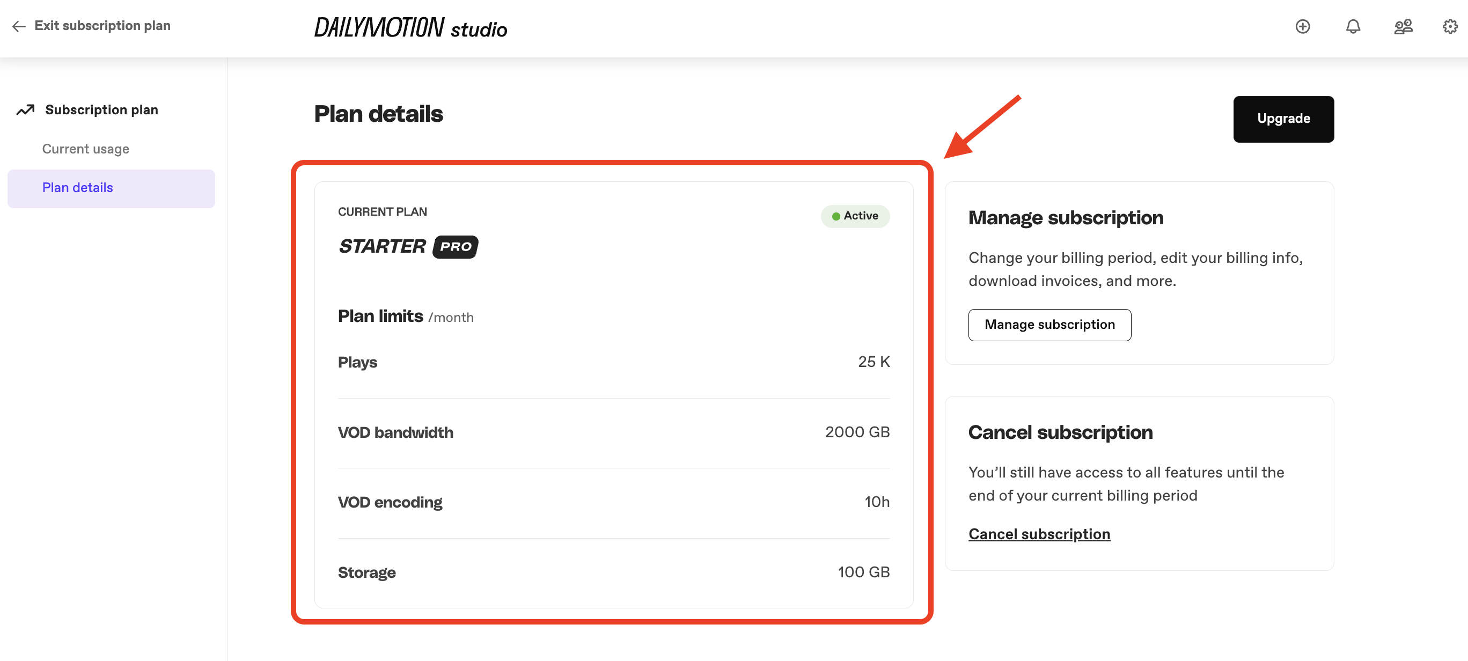Select Plan details in the sidebar
The image size is (1468, 661).
pyautogui.click(x=111, y=188)
